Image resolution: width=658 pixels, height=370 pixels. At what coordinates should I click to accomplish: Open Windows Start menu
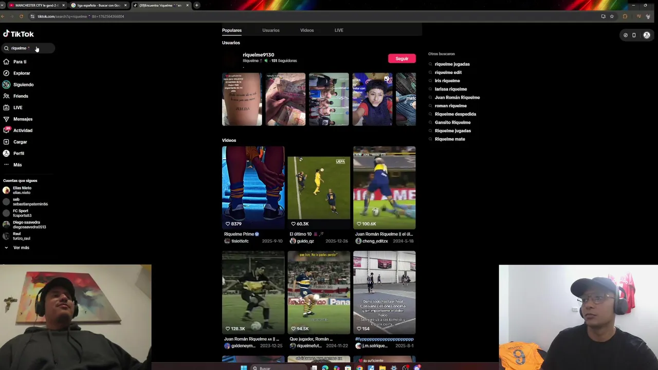[244, 367]
